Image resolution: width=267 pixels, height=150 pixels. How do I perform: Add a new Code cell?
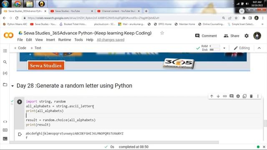click(x=20, y=48)
